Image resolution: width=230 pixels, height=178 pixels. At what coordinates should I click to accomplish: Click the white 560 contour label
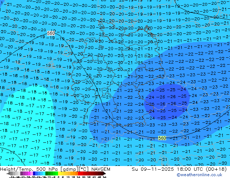click(51, 33)
